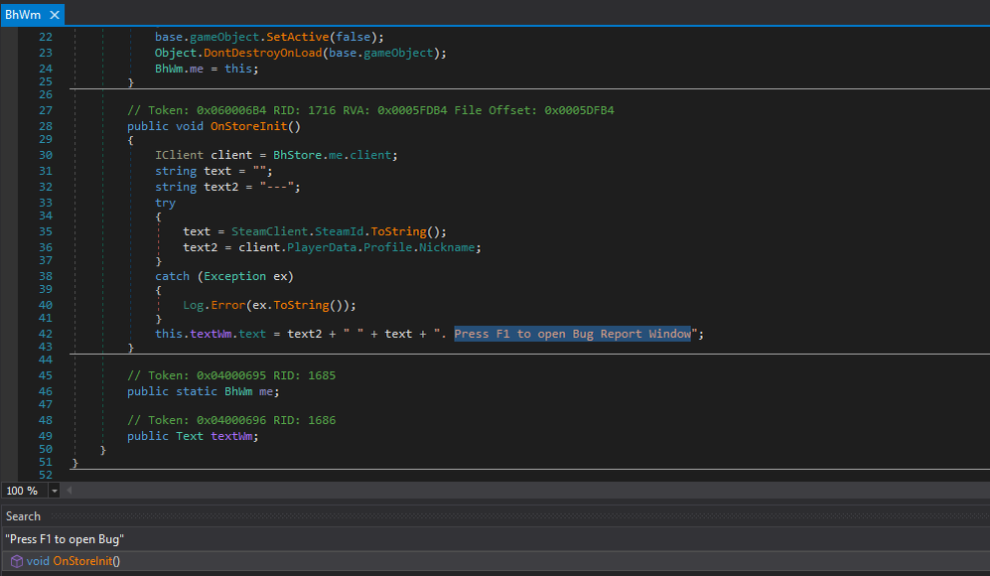Click the method icon beside OnStoreInit result
This screenshot has height=576, width=990.
(x=17, y=561)
